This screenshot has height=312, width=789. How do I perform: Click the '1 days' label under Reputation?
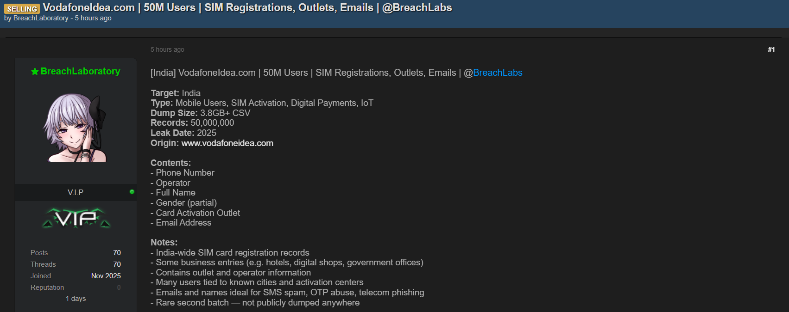point(76,299)
